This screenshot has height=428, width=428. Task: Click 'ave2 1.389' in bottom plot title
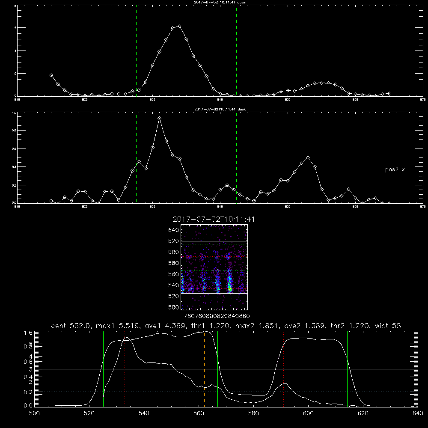point(305,326)
